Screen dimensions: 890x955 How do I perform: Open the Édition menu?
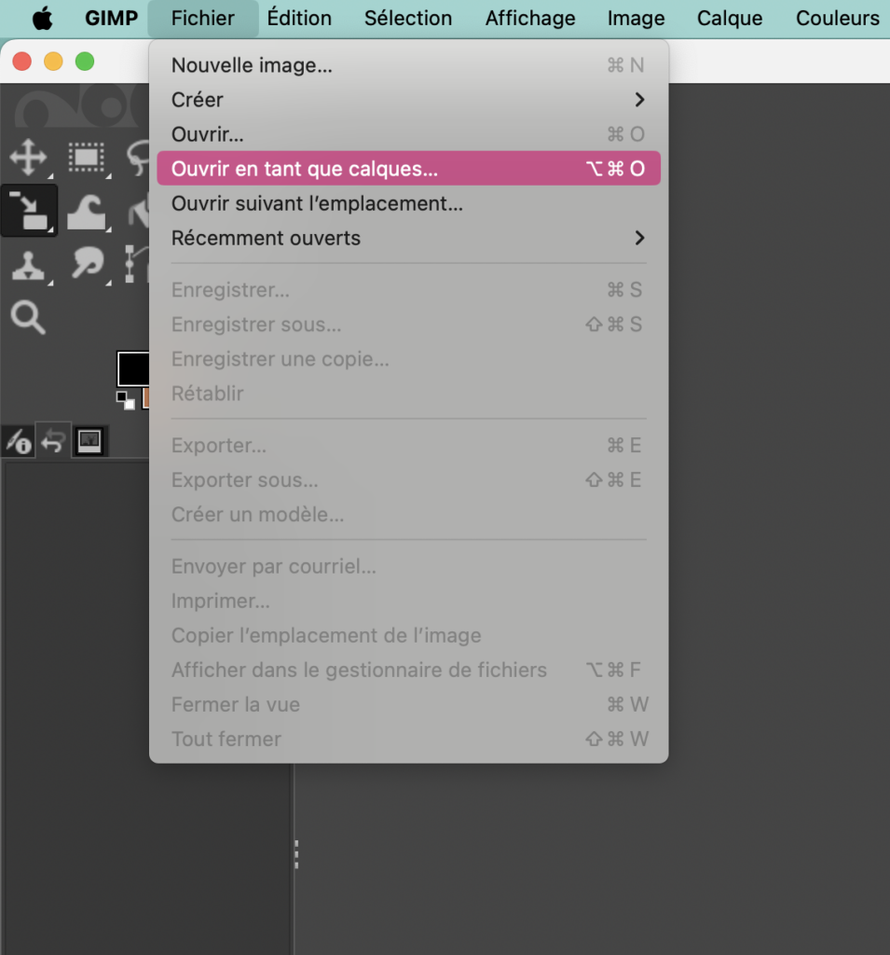[299, 19]
